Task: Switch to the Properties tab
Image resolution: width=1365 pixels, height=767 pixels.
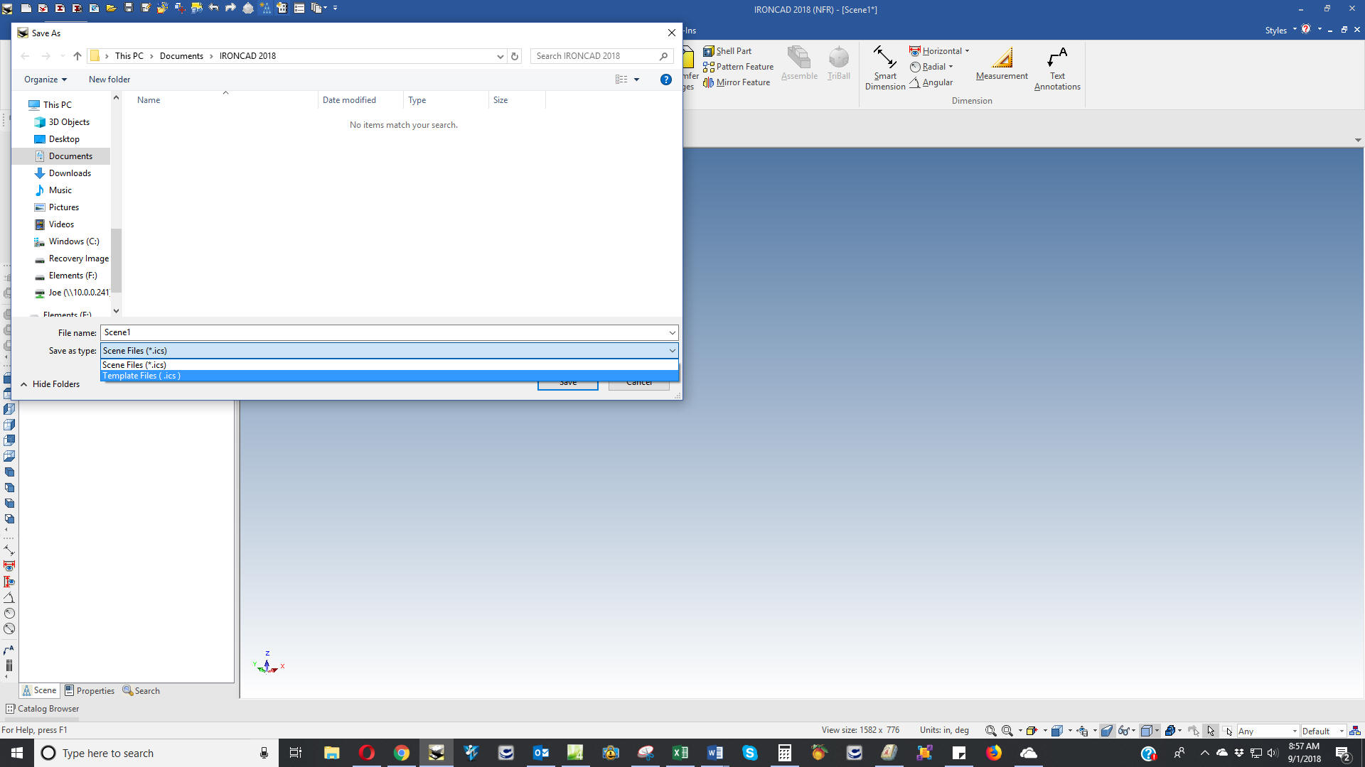Action: pos(90,690)
